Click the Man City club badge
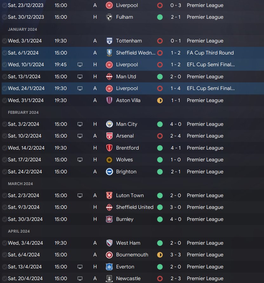The width and height of the screenshot is (264, 283). point(109,124)
